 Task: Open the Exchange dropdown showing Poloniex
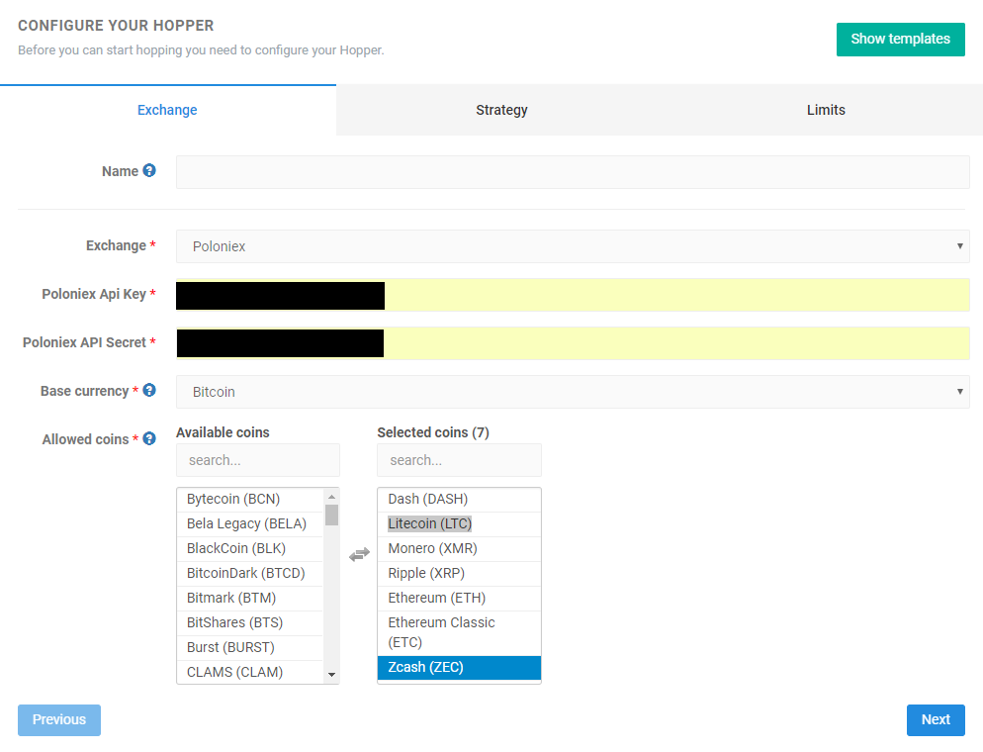coord(573,246)
